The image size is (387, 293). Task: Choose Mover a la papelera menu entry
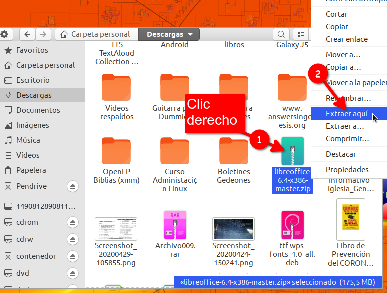coord(349,83)
